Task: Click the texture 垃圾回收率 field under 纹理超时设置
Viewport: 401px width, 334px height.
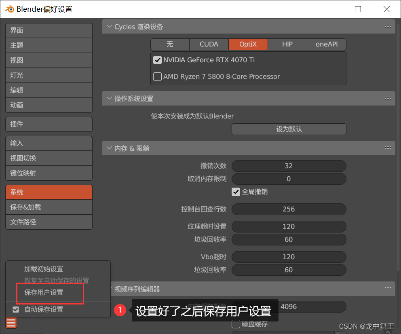Action: [289, 240]
